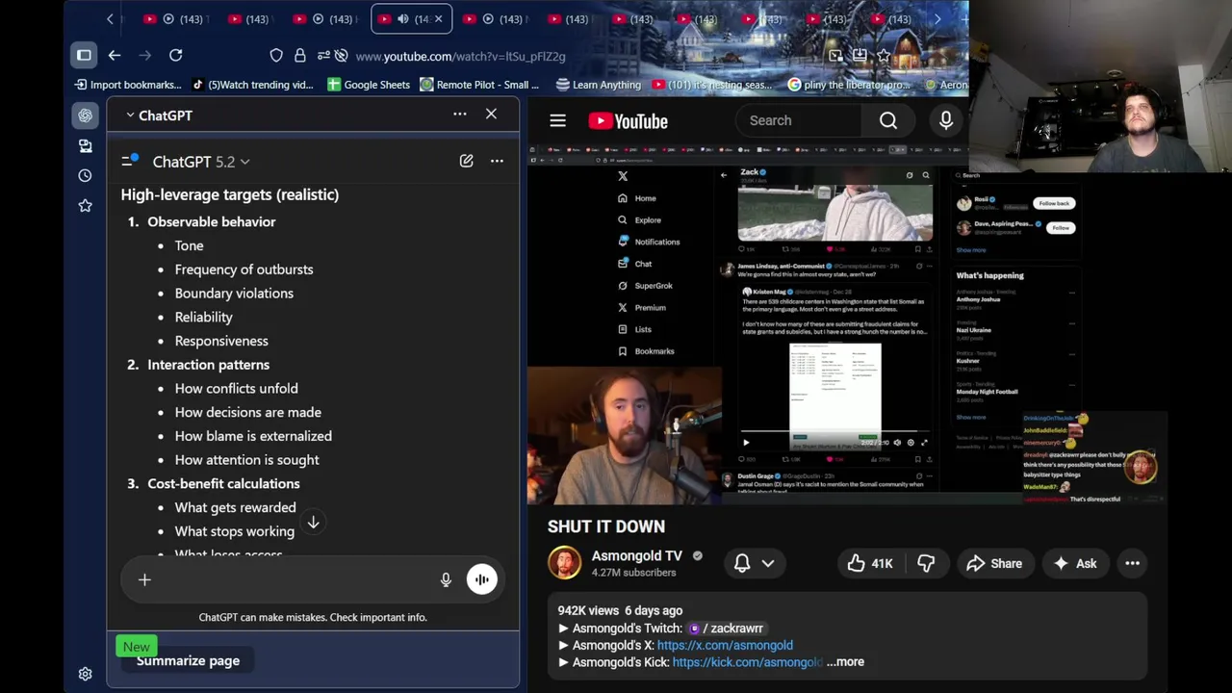Click the picture-in-picture icon in address bar
The width and height of the screenshot is (1232, 693).
pos(834,56)
